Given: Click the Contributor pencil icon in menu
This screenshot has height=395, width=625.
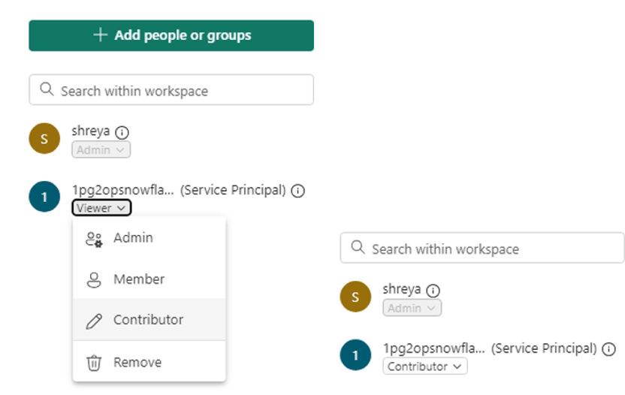Looking at the screenshot, I should coord(94,321).
